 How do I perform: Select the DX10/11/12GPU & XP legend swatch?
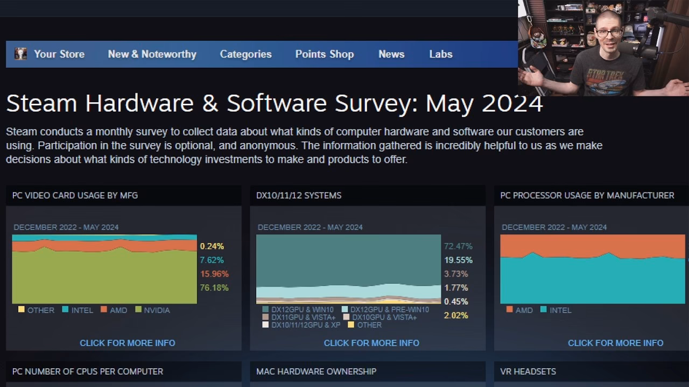pyautogui.click(x=265, y=325)
